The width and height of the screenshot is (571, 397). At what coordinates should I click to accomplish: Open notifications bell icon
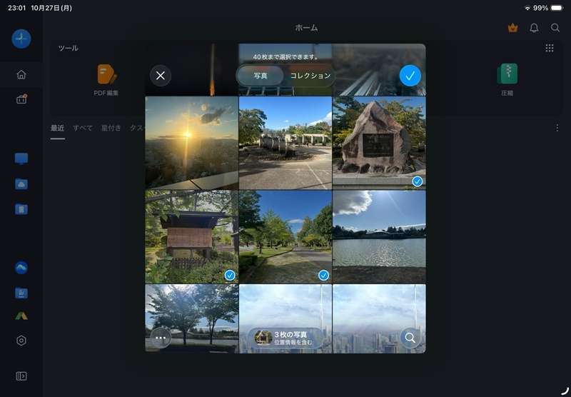pyautogui.click(x=534, y=28)
